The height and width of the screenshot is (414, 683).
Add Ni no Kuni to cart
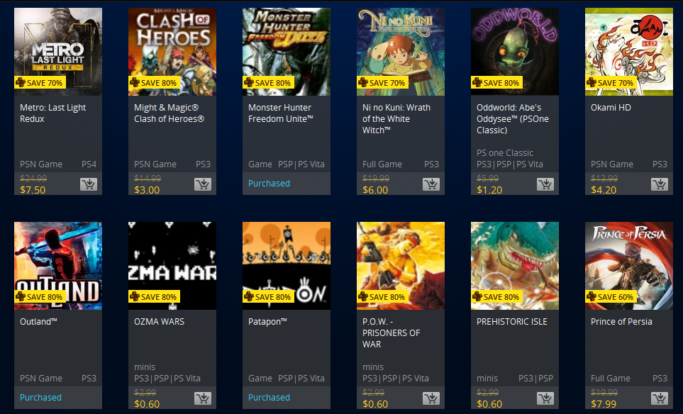431,184
